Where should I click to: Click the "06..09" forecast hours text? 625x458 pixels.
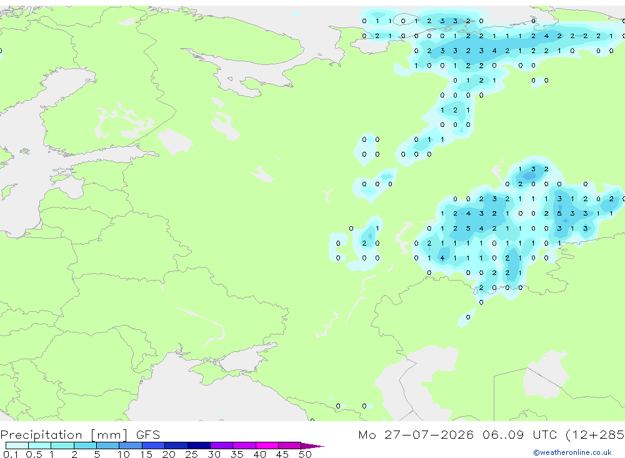coord(503,434)
